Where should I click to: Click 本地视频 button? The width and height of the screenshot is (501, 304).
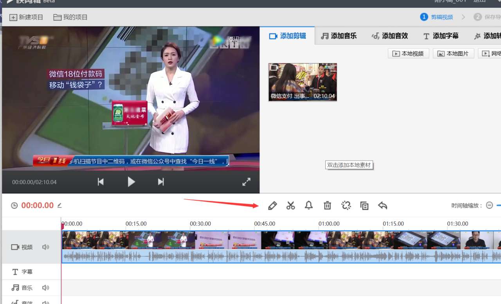[409, 54]
